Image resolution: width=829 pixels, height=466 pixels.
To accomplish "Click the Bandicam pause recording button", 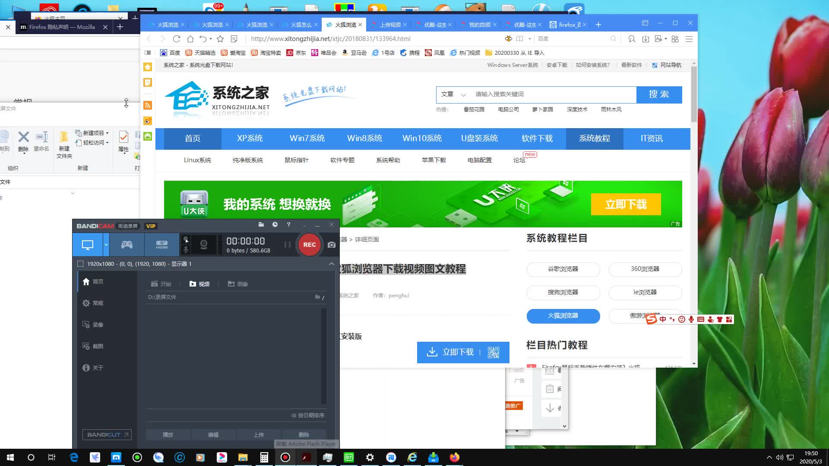I will (x=287, y=245).
